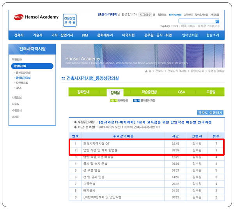Select 수험도서 in the sidebar
The image size is (234, 215).
pos(17,110)
